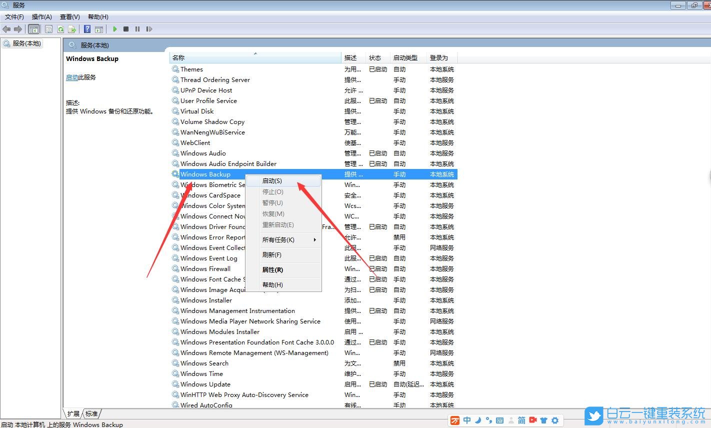Image resolution: width=711 pixels, height=428 pixels.
Task: Click the Start Service green arrow icon
Action: click(x=114, y=28)
